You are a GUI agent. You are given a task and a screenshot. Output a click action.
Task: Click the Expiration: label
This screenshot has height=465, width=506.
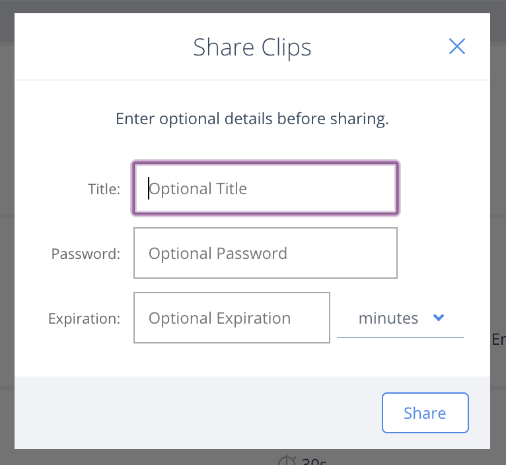click(85, 319)
